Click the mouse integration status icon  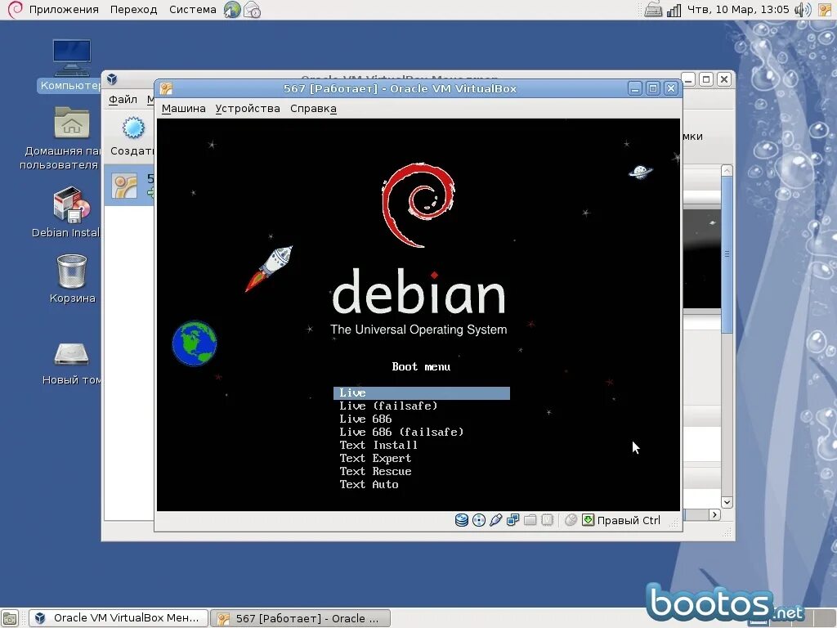(571, 519)
